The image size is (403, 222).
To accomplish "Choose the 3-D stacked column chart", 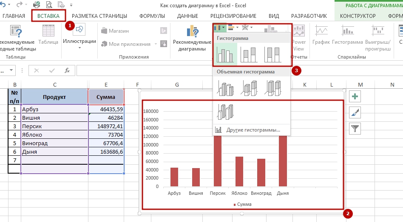I will (x=250, y=87).
